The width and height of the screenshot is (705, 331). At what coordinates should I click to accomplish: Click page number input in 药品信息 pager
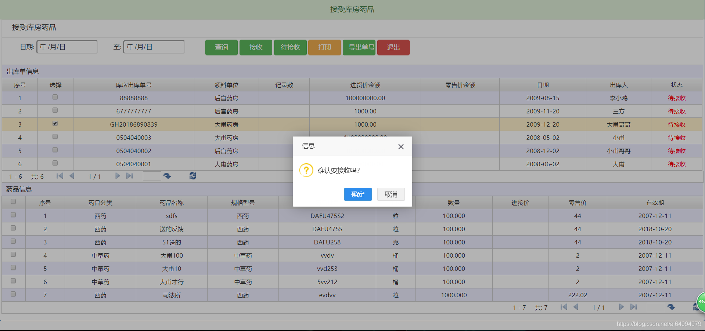[x=656, y=308]
